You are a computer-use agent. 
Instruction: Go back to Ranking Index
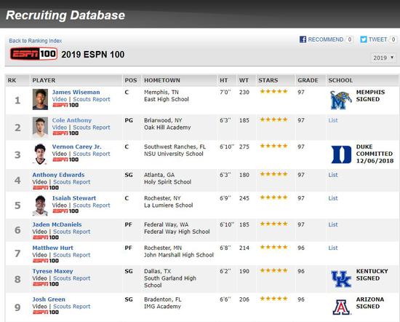(x=36, y=41)
